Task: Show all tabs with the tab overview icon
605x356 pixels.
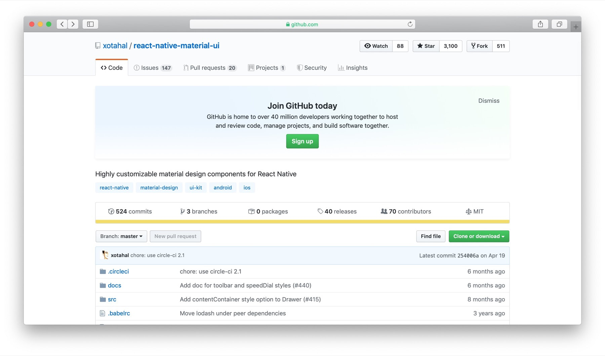Action: [x=559, y=24]
